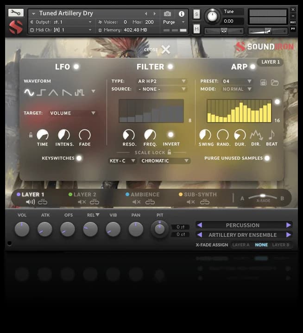Select next PERCUSSION category arrow

click(289, 225)
